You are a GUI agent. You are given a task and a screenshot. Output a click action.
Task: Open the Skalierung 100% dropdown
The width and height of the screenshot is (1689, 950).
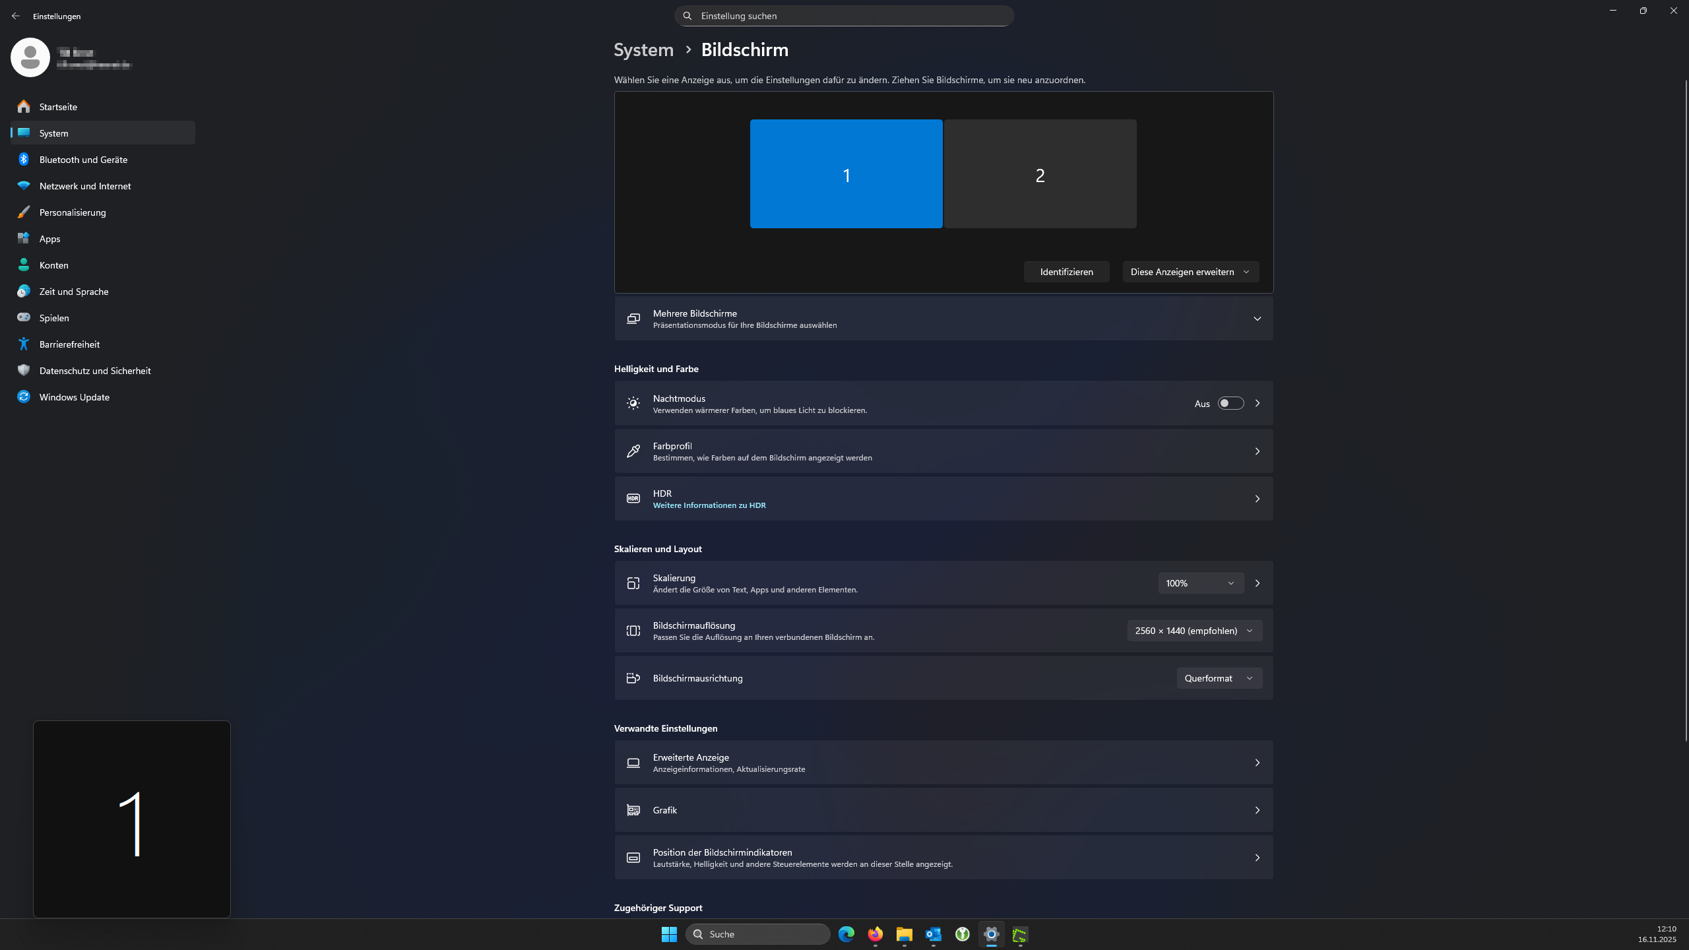1200,583
